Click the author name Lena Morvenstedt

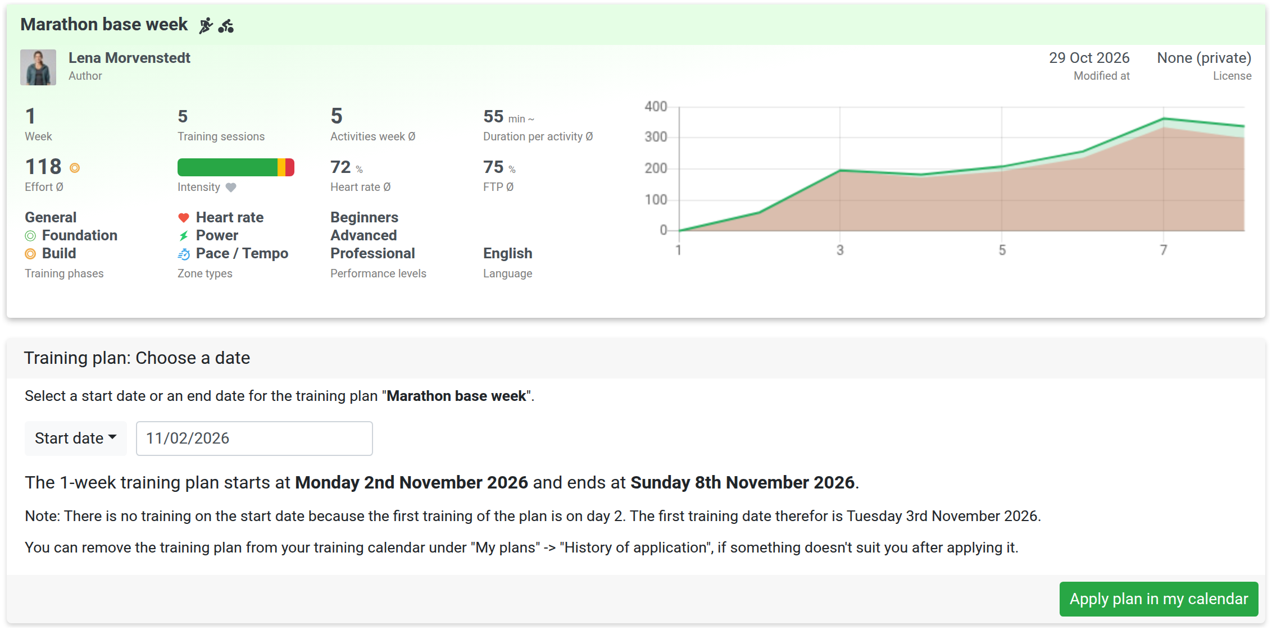[x=129, y=58]
